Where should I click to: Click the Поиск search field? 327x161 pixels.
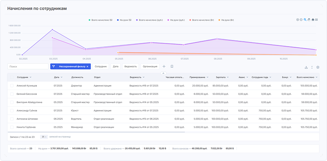coord(27,67)
